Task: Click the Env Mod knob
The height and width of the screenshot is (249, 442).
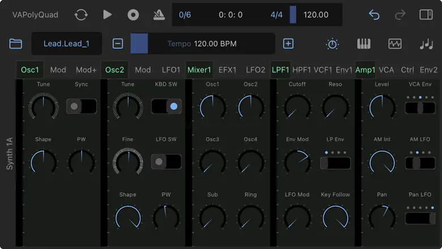Action: point(297,162)
